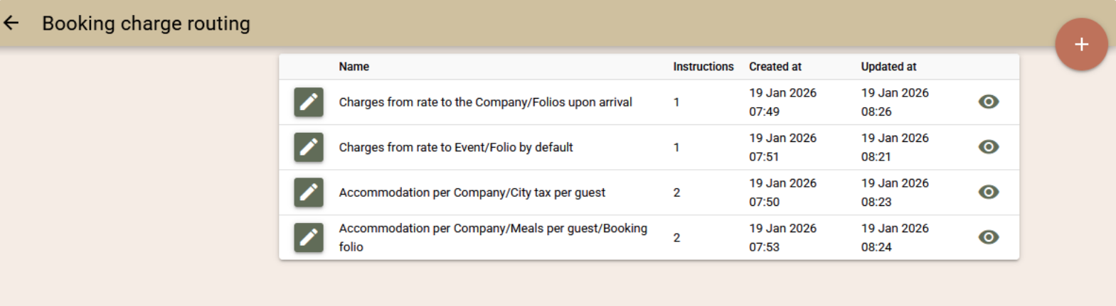Add a new booking charge routing

(1081, 45)
